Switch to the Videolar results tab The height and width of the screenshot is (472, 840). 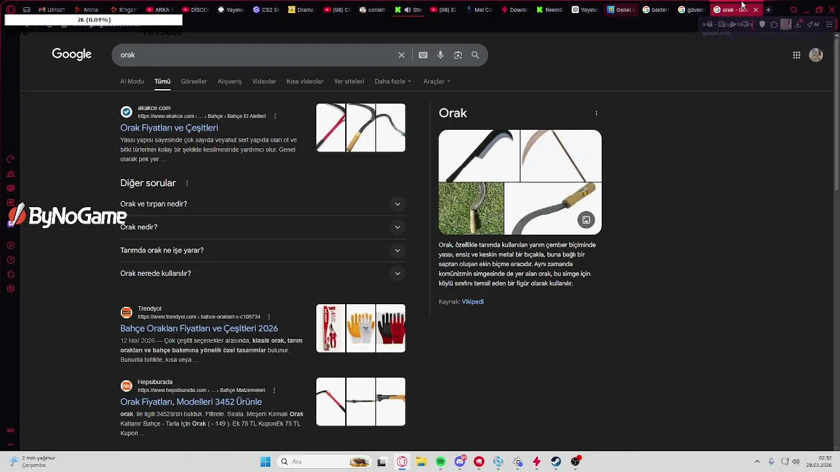pyautogui.click(x=264, y=81)
